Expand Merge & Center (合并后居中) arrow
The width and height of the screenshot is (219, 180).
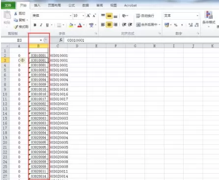pyautogui.click(x=159, y=25)
